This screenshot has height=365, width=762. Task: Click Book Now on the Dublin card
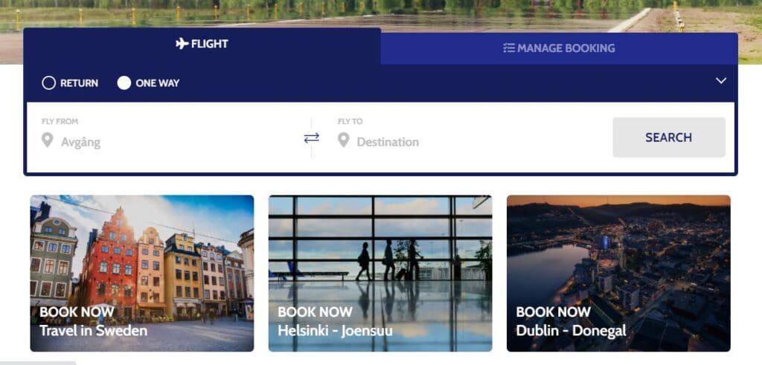pyautogui.click(x=553, y=311)
